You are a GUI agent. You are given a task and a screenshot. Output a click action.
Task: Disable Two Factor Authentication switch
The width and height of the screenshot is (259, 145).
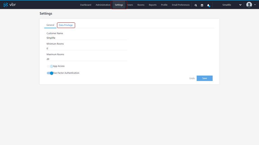[x=50, y=73]
